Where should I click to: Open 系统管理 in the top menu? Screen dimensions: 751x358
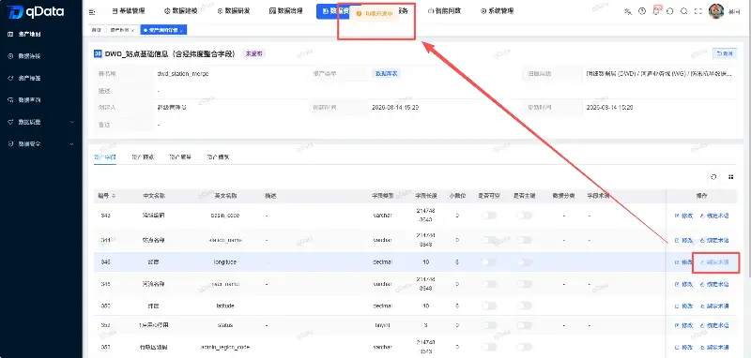click(498, 11)
